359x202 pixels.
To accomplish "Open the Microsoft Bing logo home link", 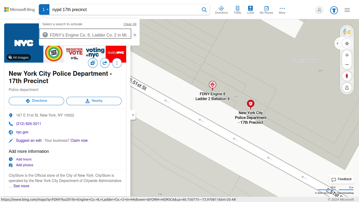I will point(19,10).
